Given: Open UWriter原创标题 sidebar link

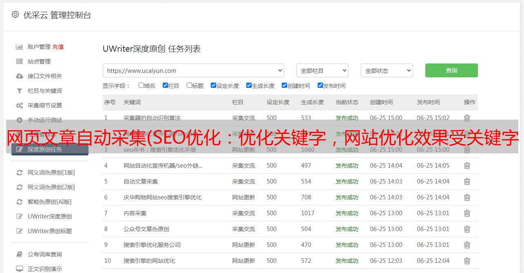Looking at the screenshot, I should point(50,231).
